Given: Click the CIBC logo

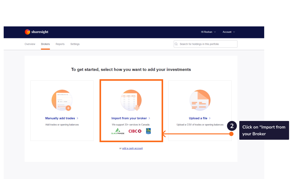Looking at the screenshot, I should [135, 131].
